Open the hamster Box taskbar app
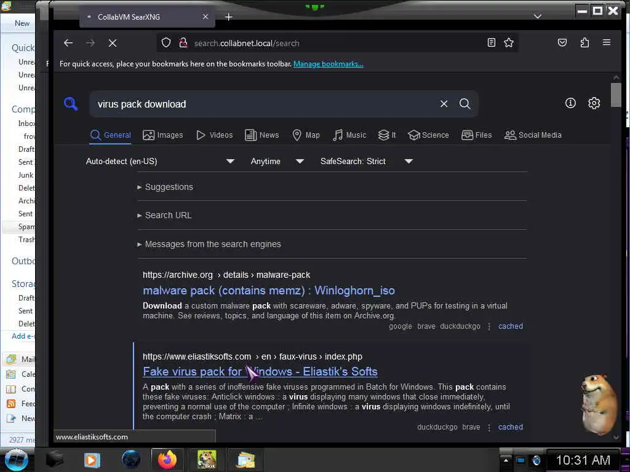The image size is (630, 472). [x=207, y=460]
